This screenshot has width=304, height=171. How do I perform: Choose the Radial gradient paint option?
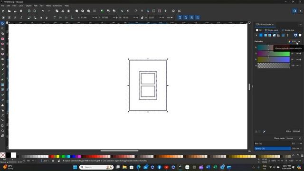tap(270, 35)
